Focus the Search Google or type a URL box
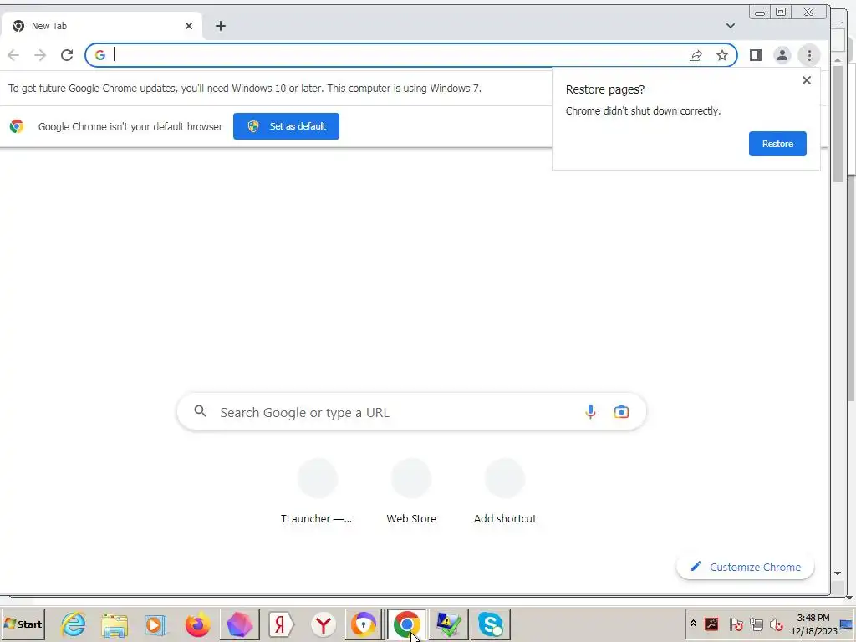856x642 pixels. pyautogui.click(x=411, y=411)
